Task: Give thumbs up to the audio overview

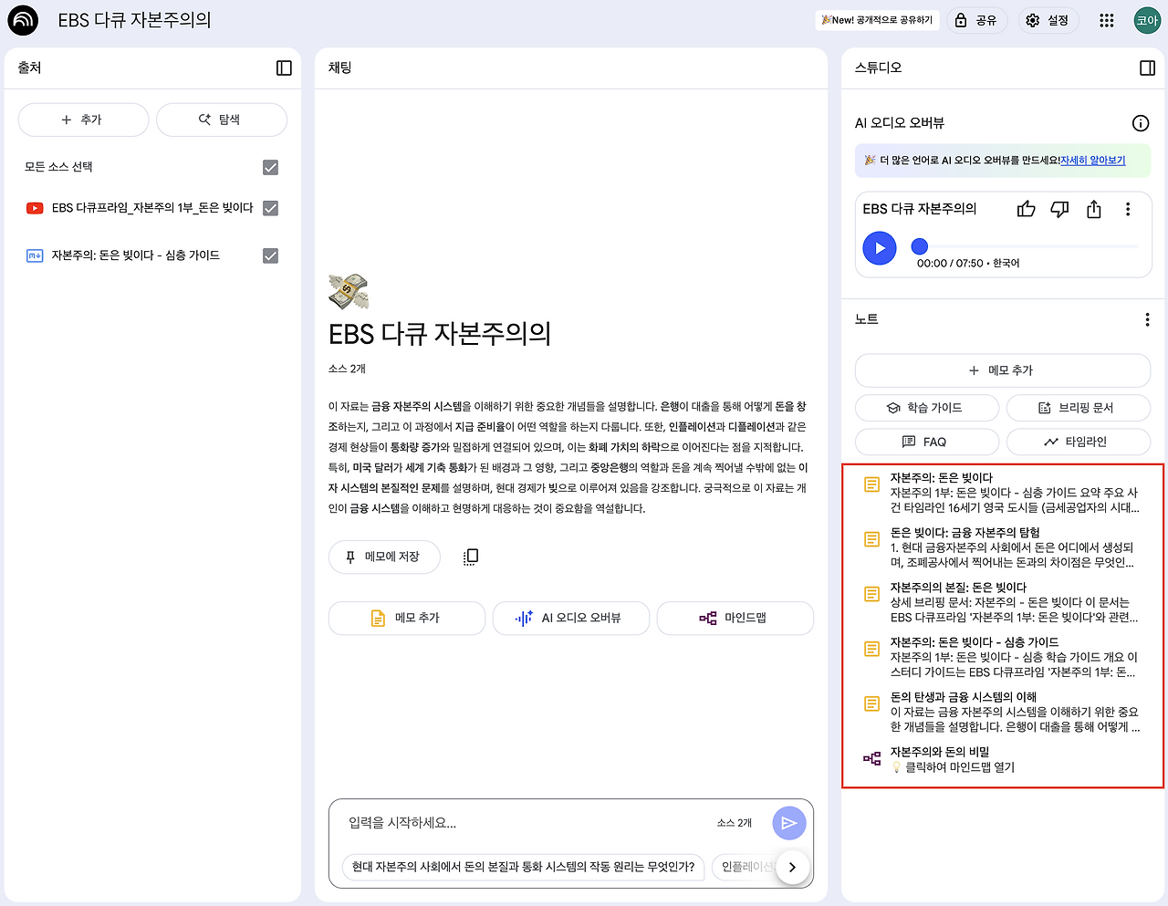Action: coord(1026,209)
